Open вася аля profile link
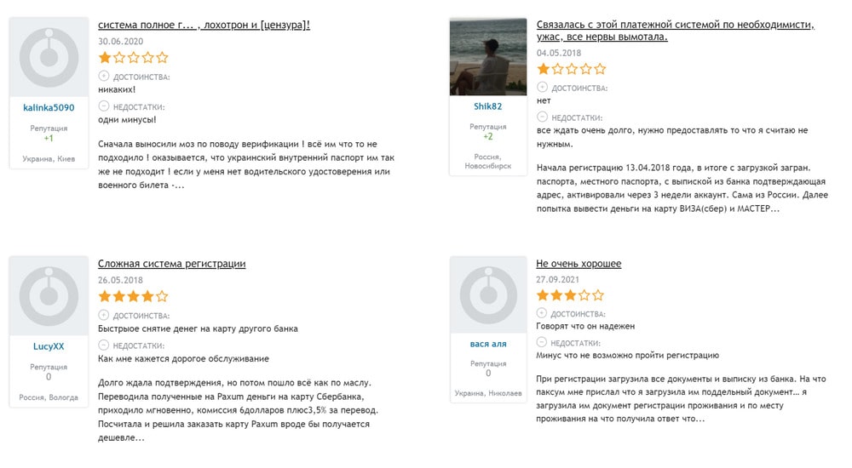The height and width of the screenshot is (468, 852). pyautogui.click(x=488, y=345)
